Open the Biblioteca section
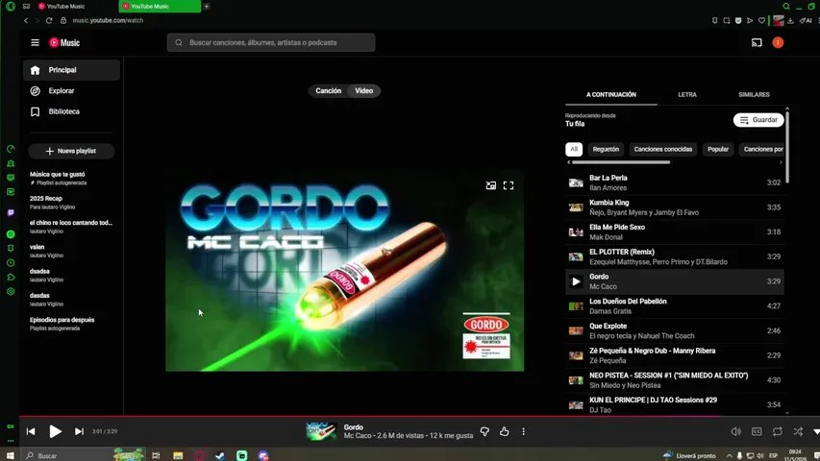820x461 pixels. click(71, 111)
